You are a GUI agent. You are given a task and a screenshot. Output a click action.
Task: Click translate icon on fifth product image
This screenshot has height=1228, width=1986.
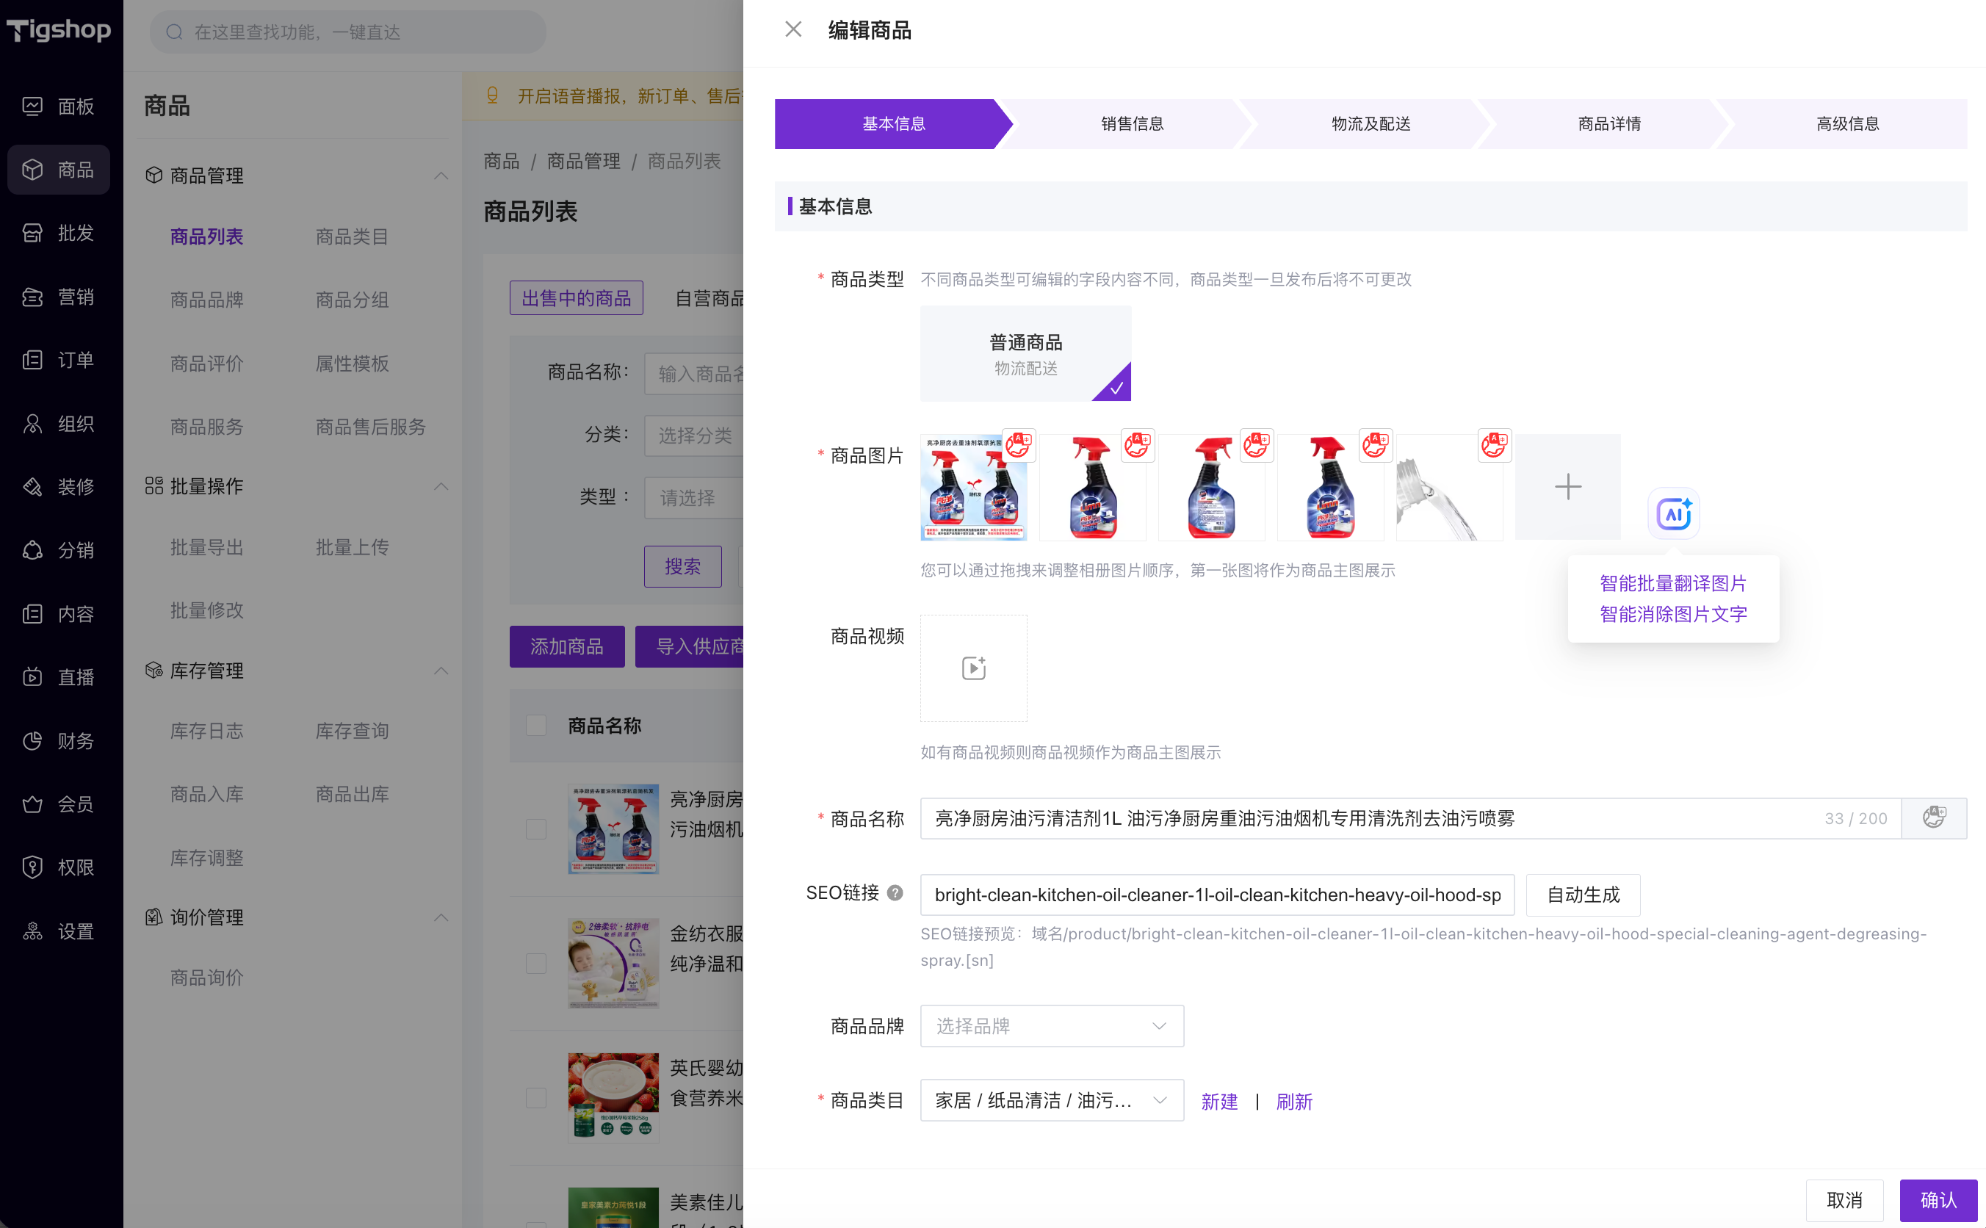click(x=1494, y=445)
